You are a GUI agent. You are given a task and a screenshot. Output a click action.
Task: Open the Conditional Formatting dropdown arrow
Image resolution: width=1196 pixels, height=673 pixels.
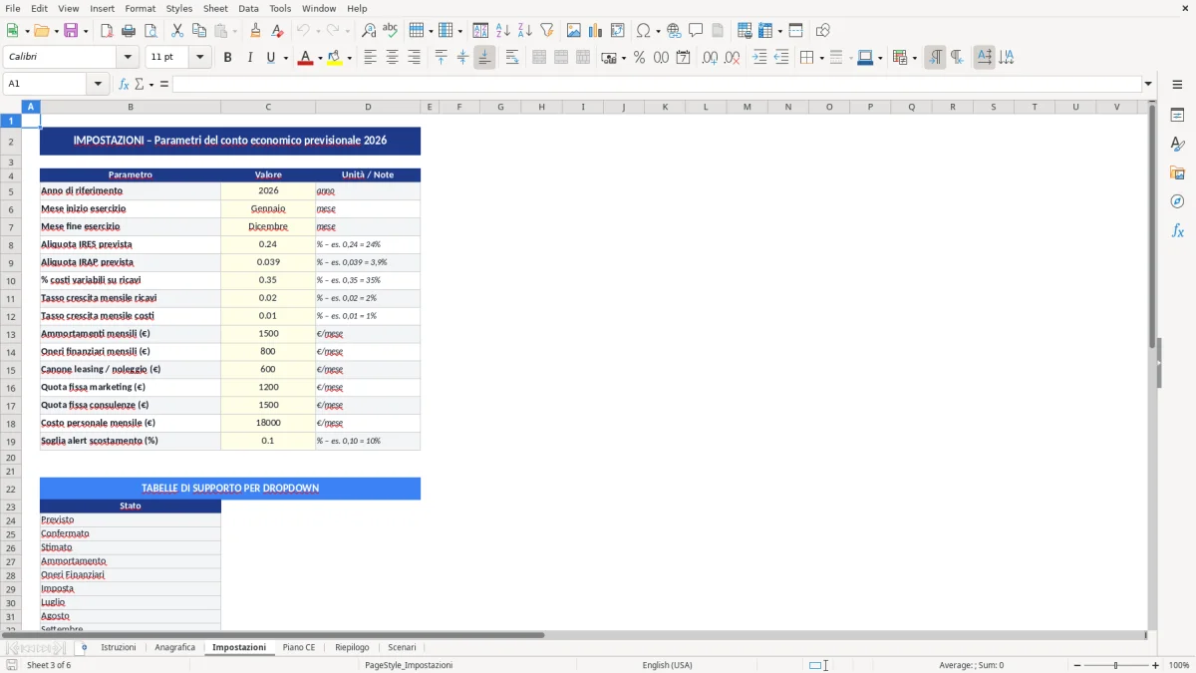click(914, 58)
